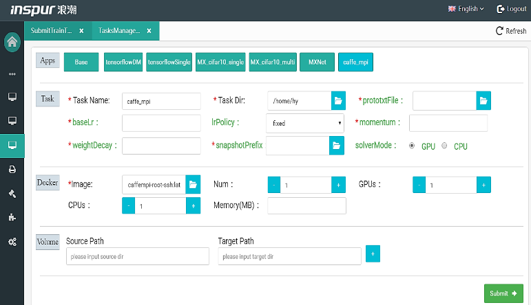The width and height of the screenshot is (531, 305).
Task: Click the Refresh button
Action: coord(510,31)
